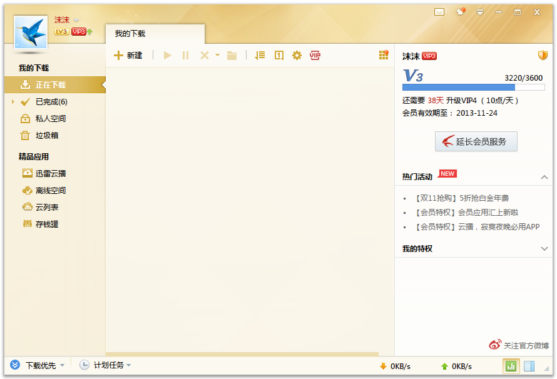557x379 pixels.
Task: Click the V3 level logo
Action: pos(413,76)
